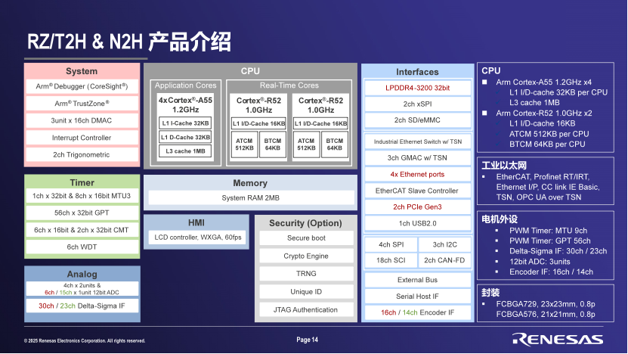This screenshot has height=354, width=628.
Task: Click '3ch I2C' box
Action: [444, 244]
